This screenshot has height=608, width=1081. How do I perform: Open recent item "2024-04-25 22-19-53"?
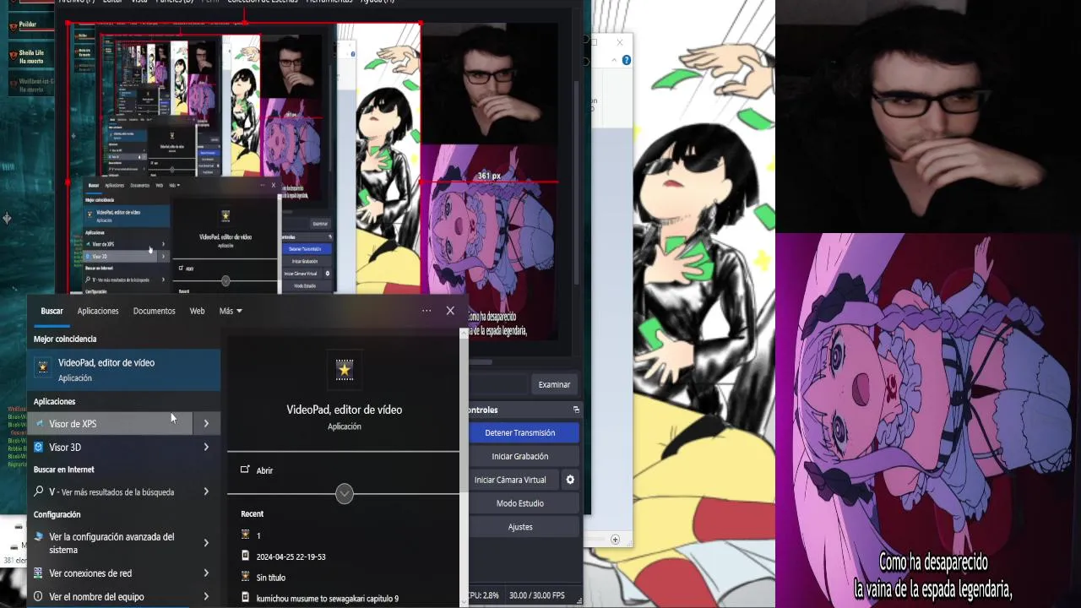[x=291, y=556]
